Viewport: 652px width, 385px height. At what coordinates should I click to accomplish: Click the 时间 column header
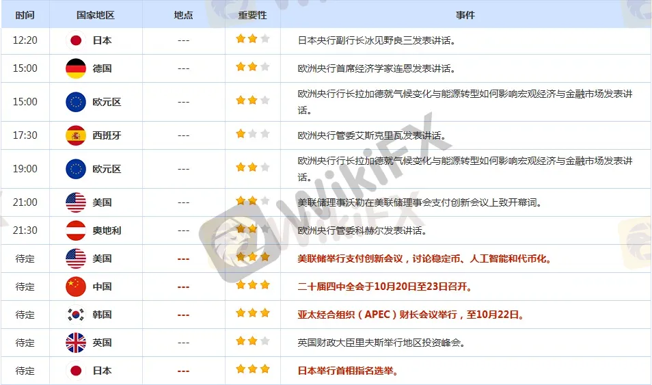(x=25, y=15)
